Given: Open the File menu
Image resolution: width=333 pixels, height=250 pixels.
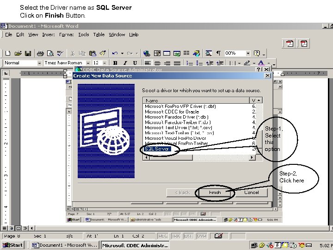Looking at the screenshot, I should tap(8, 34).
